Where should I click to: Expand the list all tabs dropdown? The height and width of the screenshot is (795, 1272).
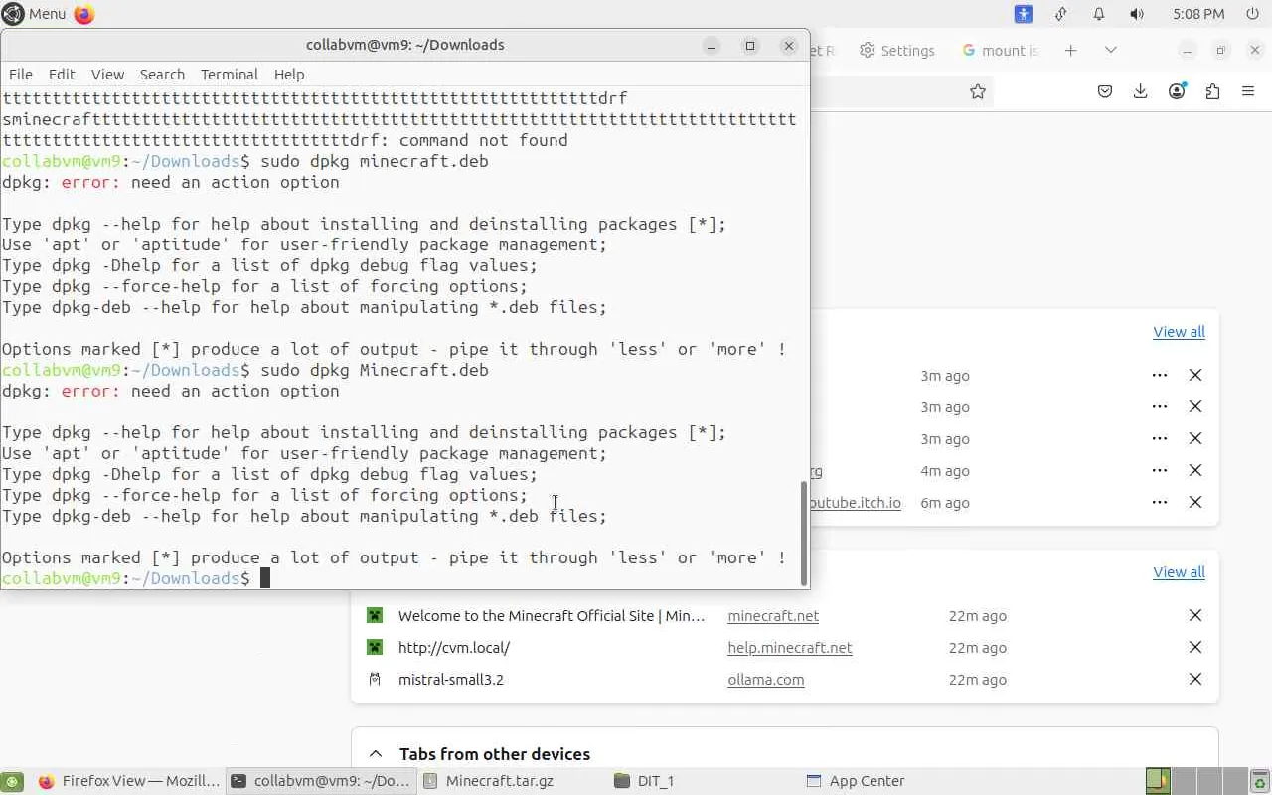(1111, 50)
